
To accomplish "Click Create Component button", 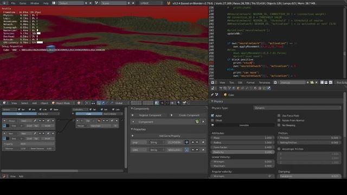I will pos(187,115).
